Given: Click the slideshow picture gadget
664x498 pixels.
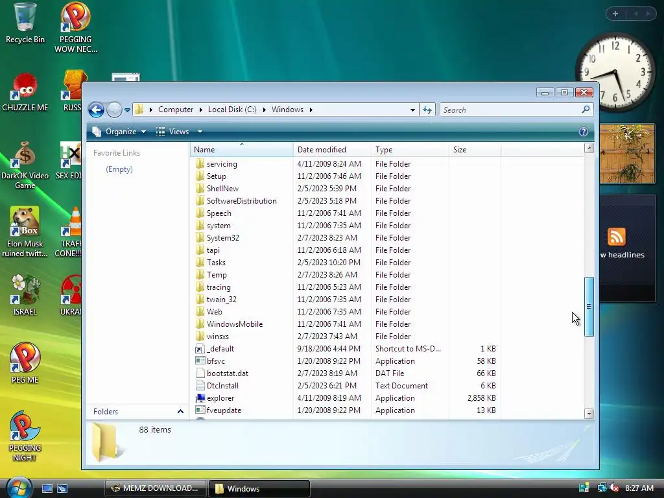Looking at the screenshot, I should tap(627, 154).
